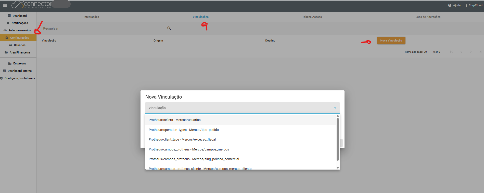The width and height of the screenshot is (484, 193).
Task: Open Área Financeira in the sidebar
Action: [20, 52]
